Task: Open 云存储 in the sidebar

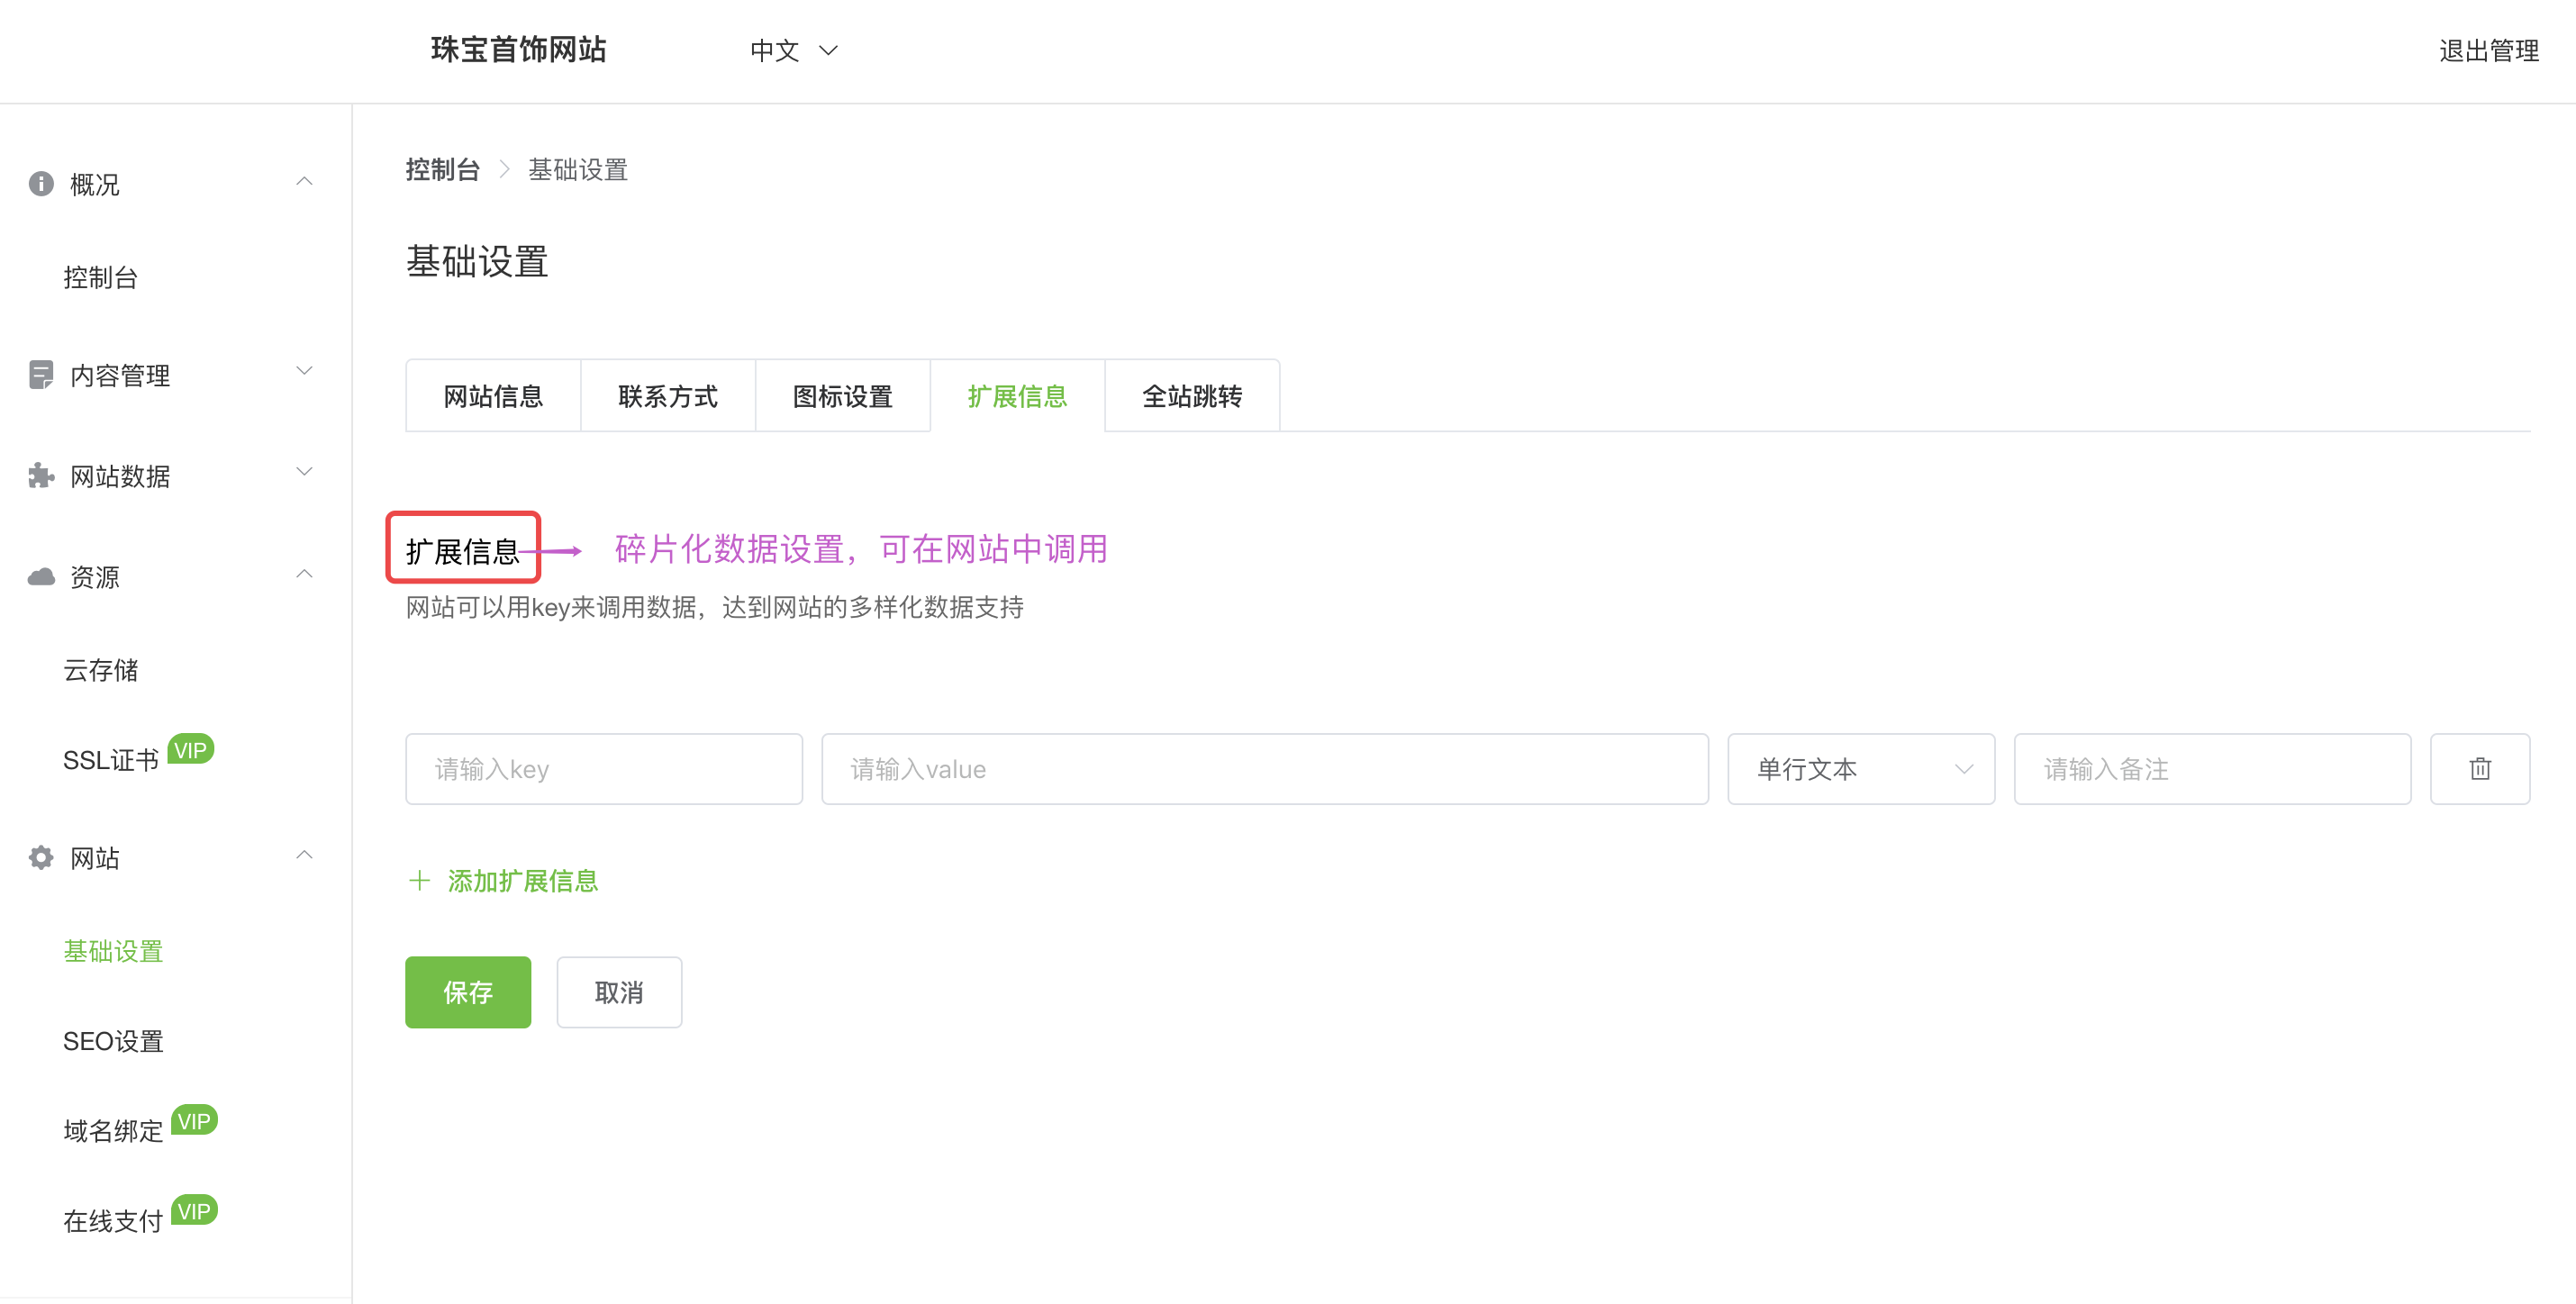Action: [x=101, y=670]
